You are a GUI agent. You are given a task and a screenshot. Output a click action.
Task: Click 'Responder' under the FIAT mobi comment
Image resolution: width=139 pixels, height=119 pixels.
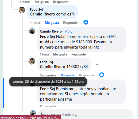coord(79,54)
